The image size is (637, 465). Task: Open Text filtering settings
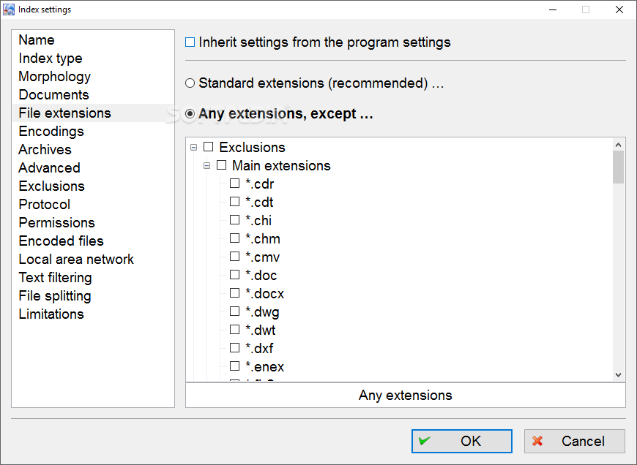94,277
